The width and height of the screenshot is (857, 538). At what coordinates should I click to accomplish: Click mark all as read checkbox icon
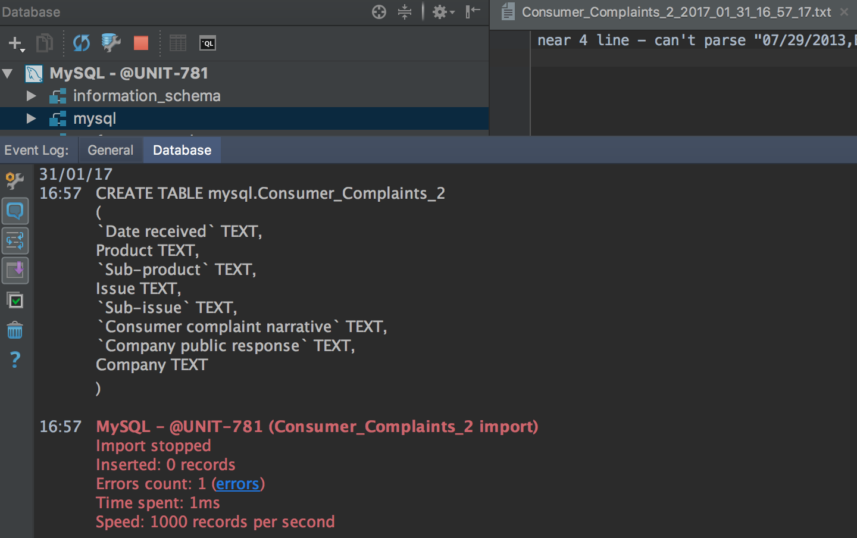pos(15,301)
